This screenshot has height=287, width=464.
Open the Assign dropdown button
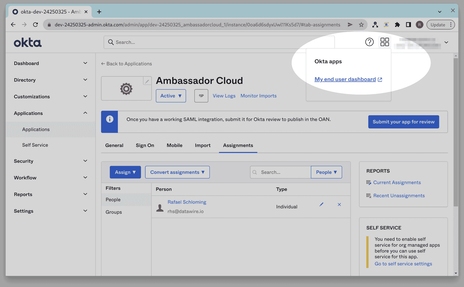tap(125, 172)
